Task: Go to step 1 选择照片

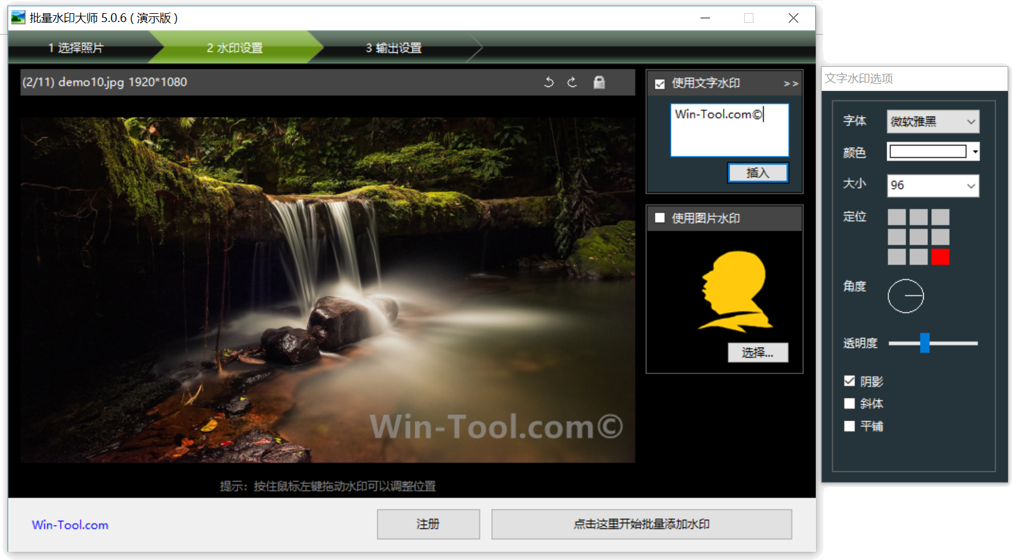Action: click(76, 48)
